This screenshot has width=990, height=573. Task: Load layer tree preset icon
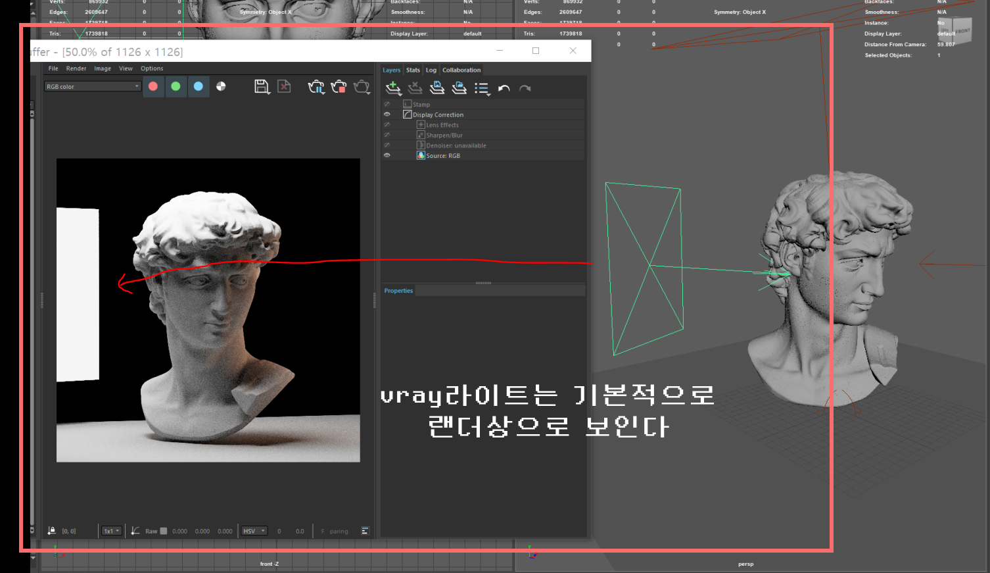[x=460, y=88]
